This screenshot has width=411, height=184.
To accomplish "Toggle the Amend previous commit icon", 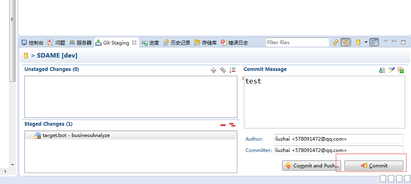I will click(382, 70).
